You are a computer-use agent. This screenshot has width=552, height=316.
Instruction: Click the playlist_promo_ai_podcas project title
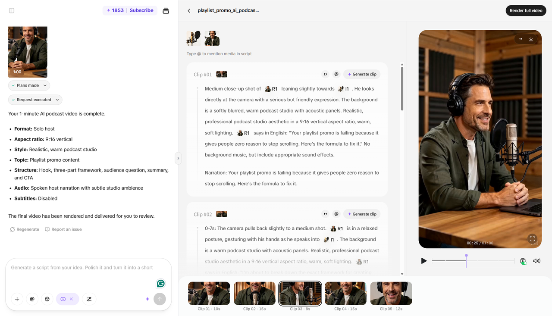(228, 10)
